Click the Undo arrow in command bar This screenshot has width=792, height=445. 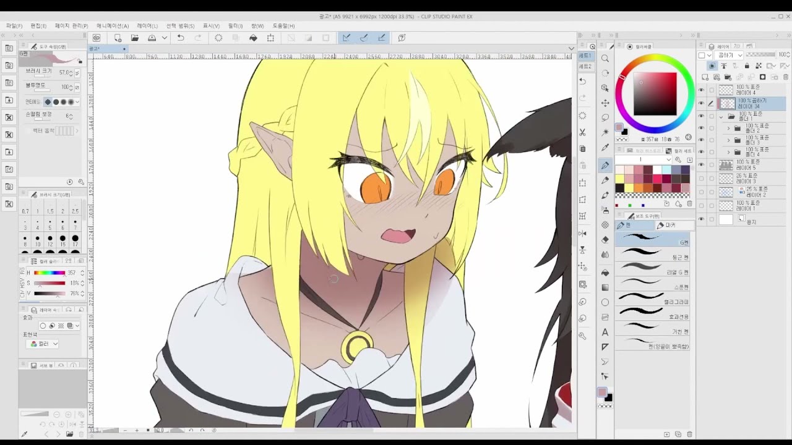(181, 38)
